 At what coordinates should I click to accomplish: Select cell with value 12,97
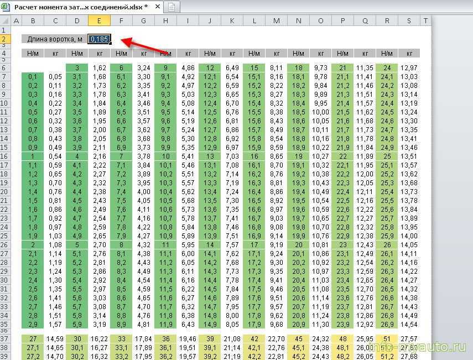pyautogui.click(x=409, y=68)
